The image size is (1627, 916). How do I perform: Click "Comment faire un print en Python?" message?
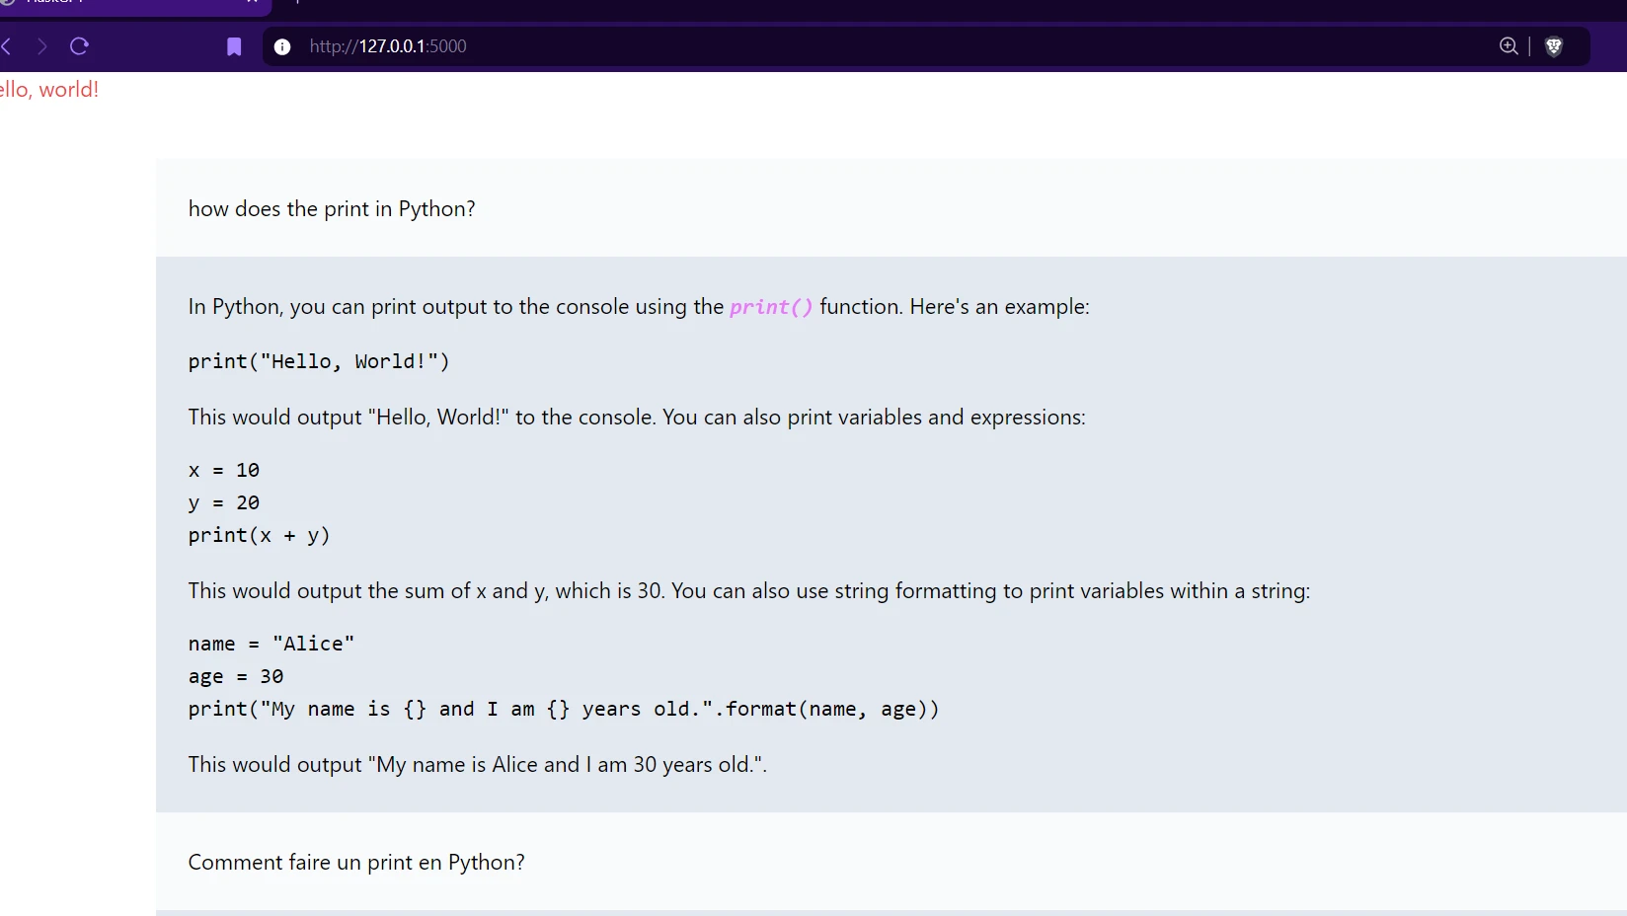[x=356, y=863]
